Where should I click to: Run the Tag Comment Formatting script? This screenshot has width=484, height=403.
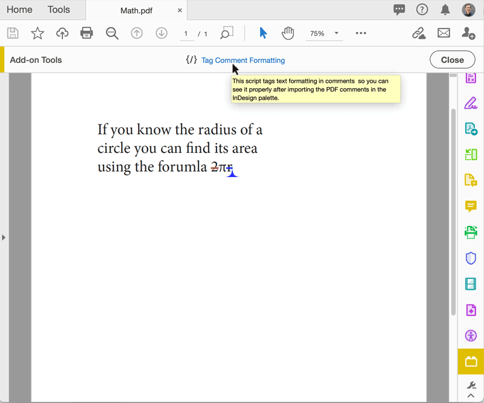243,60
